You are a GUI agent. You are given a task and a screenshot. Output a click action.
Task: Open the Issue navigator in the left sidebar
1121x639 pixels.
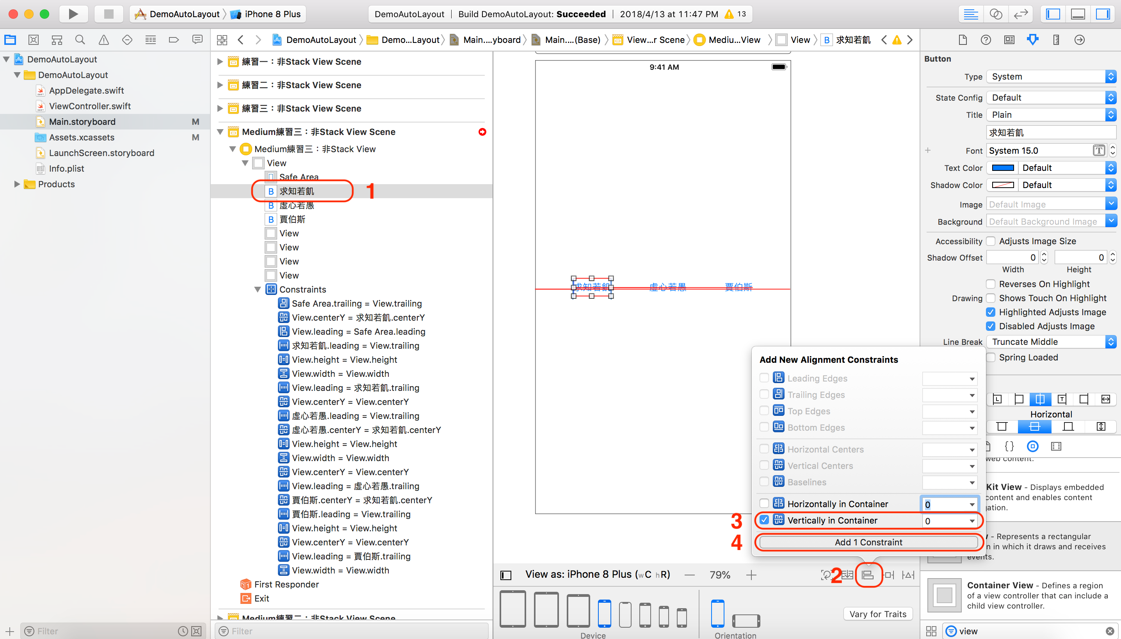[x=103, y=39]
